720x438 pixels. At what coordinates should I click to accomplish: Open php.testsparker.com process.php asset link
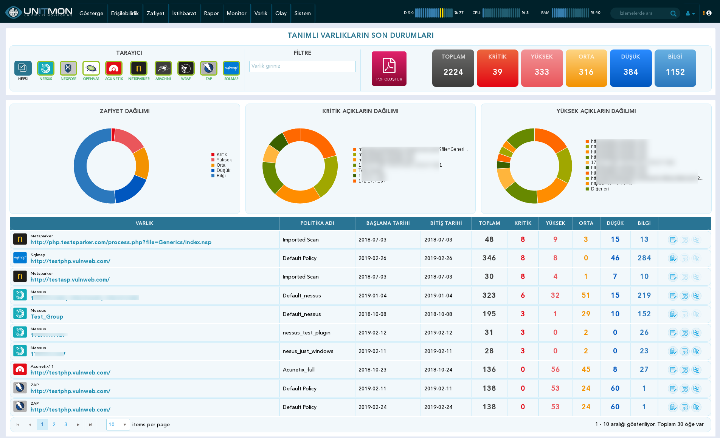pyautogui.click(x=121, y=242)
